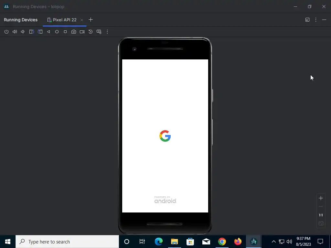Click the Google logo on phone screen
The image size is (331, 248).
click(x=165, y=136)
